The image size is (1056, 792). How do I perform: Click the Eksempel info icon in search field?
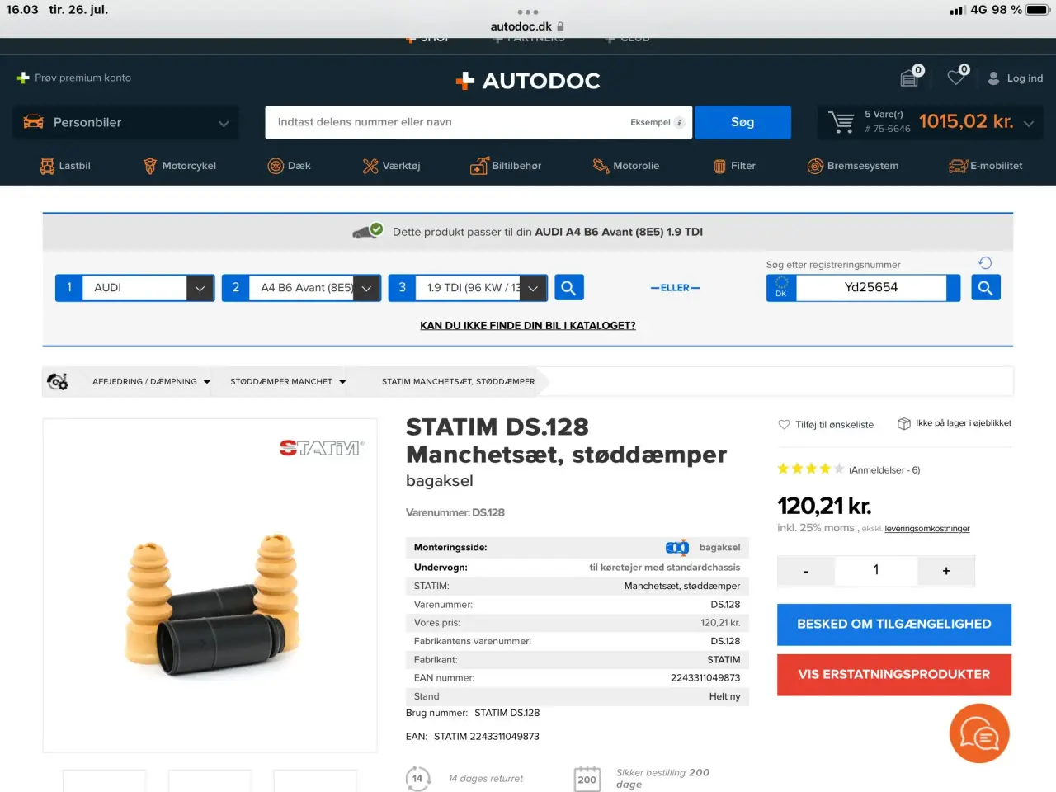click(679, 122)
